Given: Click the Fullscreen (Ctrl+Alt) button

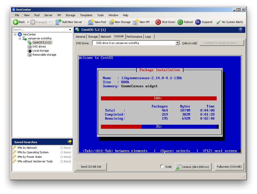Looking at the screenshot, I should click(229, 166).
